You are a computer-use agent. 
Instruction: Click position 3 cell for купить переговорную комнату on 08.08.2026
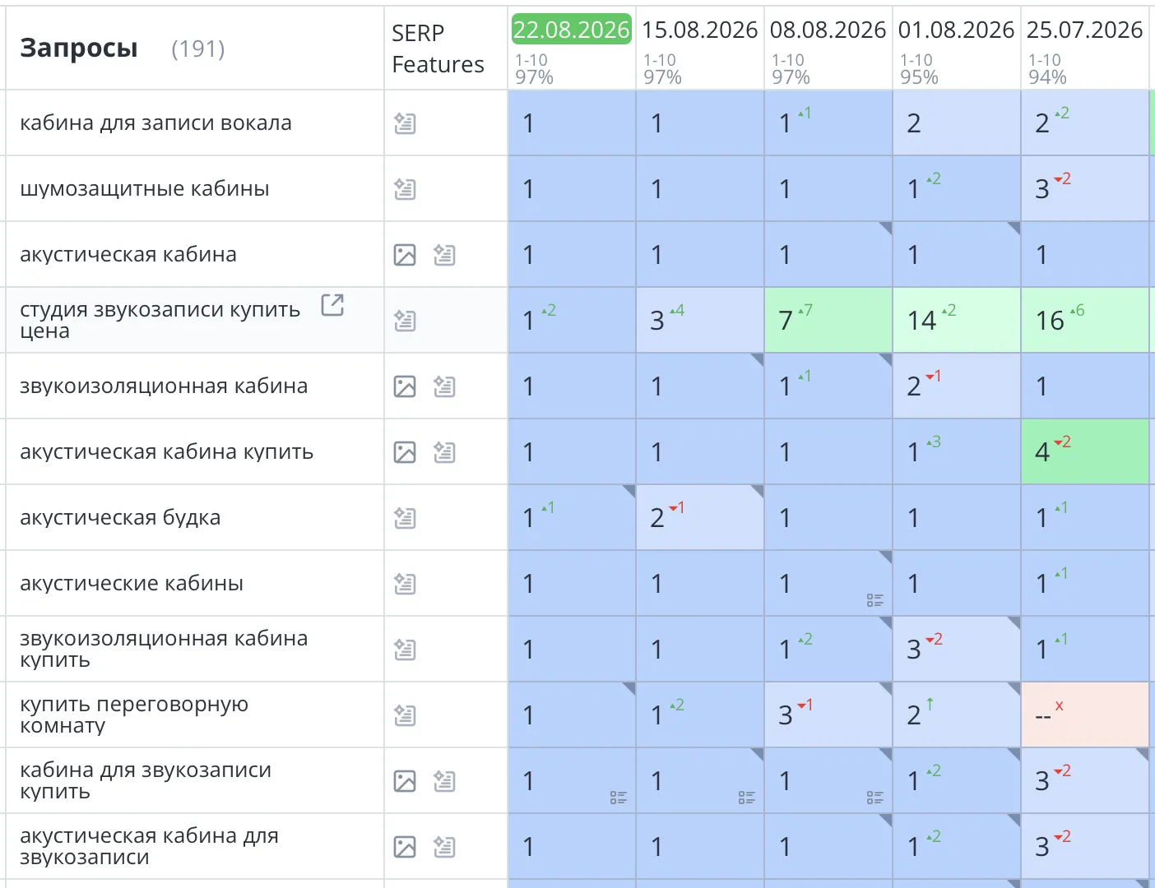[x=828, y=715]
